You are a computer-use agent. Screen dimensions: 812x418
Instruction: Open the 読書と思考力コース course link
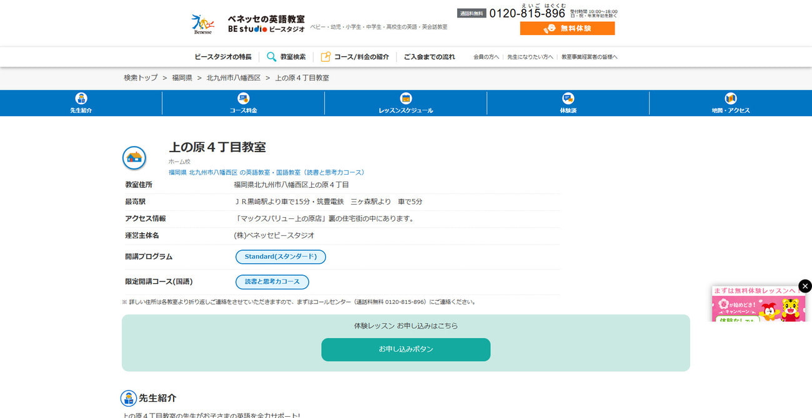click(x=272, y=281)
